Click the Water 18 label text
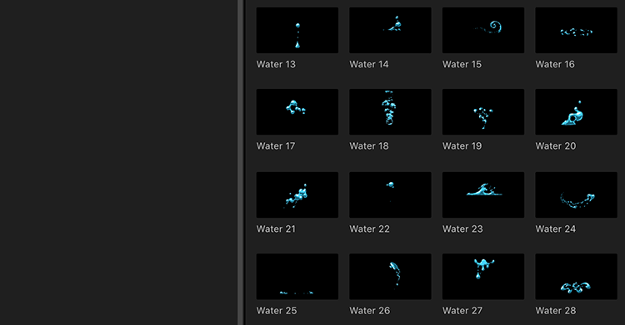The image size is (625, 325). tap(369, 146)
